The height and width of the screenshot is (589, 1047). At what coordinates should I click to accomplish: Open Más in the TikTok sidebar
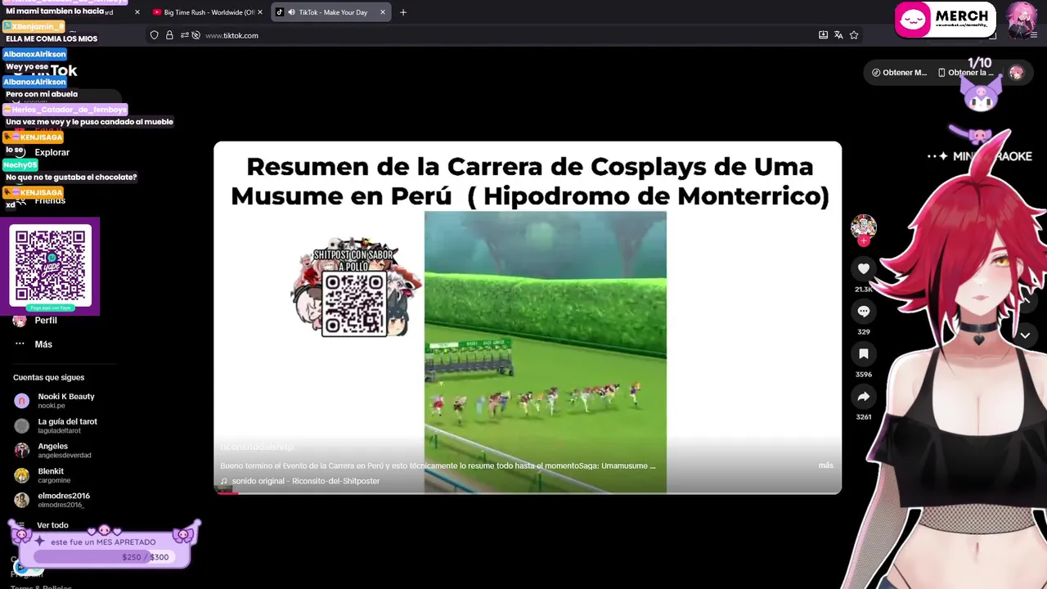pyautogui.click(x=43, y=344)
